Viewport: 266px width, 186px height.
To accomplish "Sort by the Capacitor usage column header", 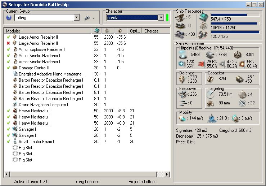I will coord(120,31).
